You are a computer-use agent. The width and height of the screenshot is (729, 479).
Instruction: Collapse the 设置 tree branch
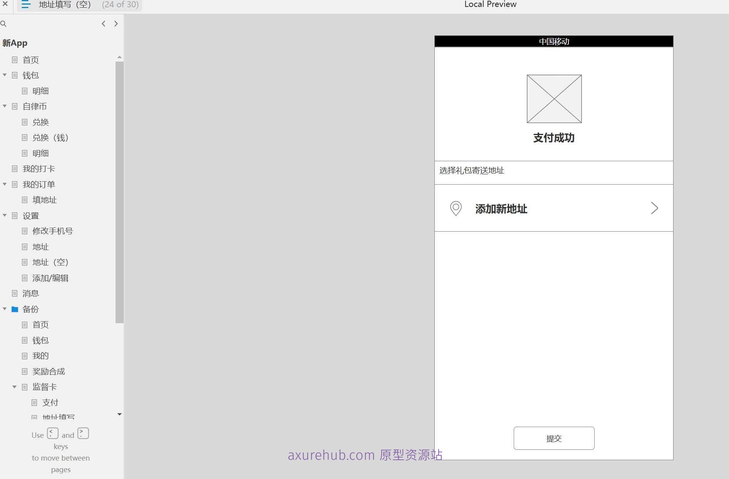[5, 215]
